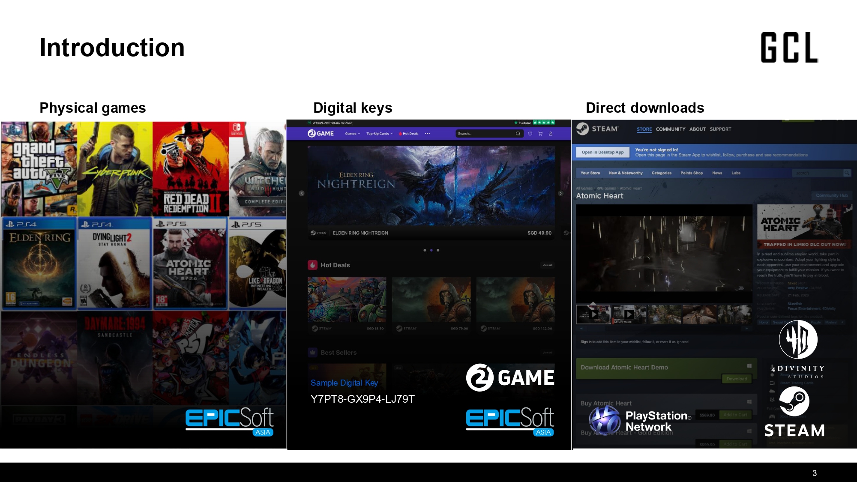The height and width of the screenshot is (482, 857).
Task: Click the SGD 49.90 price text
Action: coord(539,233)
